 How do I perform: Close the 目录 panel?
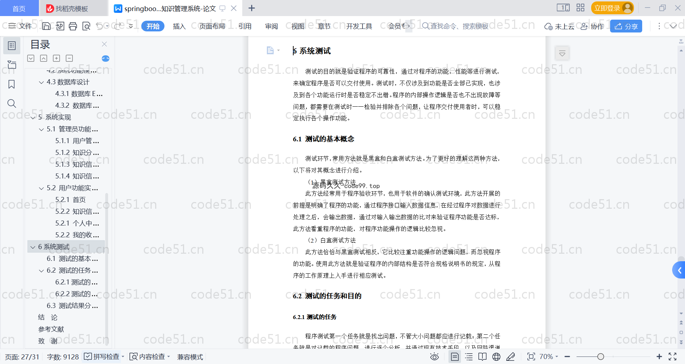click(105, 44)
